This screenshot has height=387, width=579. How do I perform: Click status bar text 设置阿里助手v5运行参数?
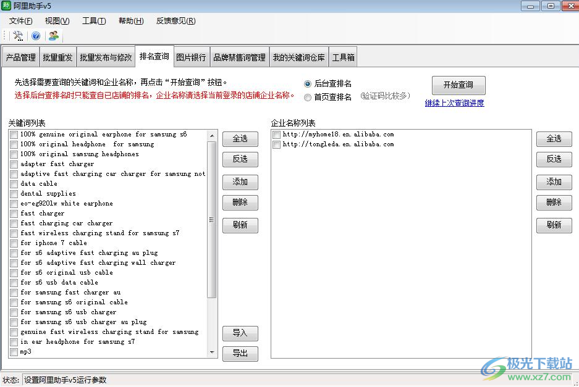65,380
